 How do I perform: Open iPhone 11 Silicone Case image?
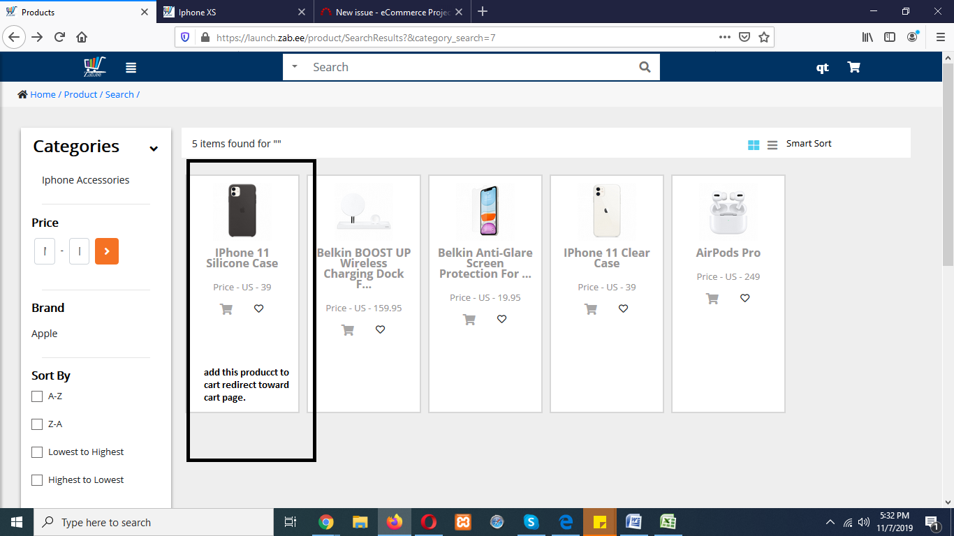(242, 210)
